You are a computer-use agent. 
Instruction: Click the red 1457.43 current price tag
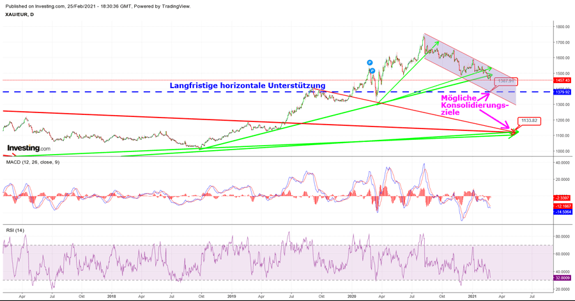point(562,81)
